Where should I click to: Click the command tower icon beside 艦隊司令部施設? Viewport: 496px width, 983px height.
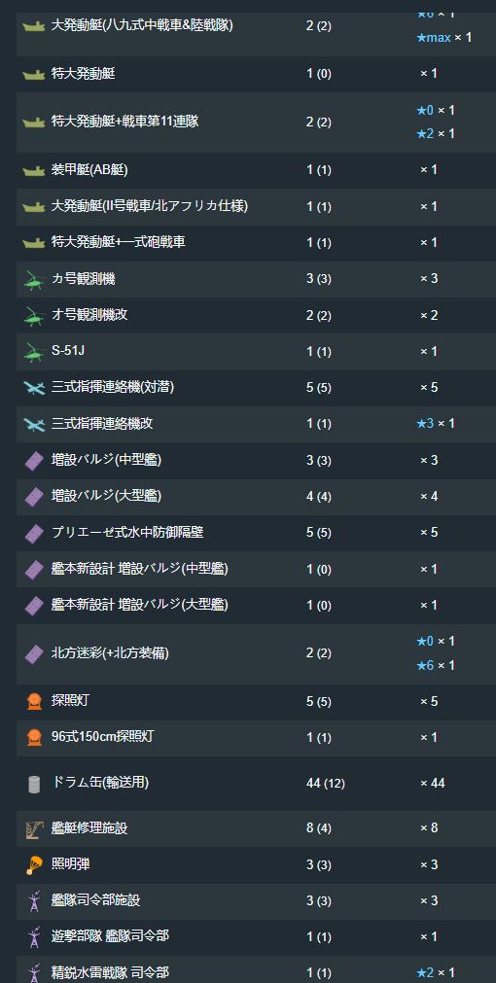pos(34,901)
